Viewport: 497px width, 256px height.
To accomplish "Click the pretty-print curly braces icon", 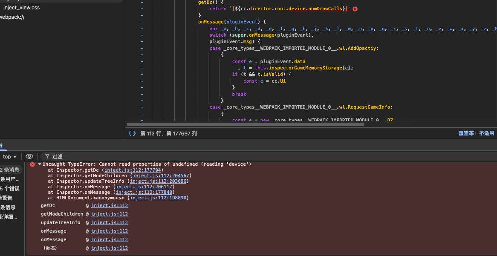I will [132, 133].
